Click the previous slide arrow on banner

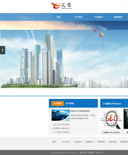[3, 50]
